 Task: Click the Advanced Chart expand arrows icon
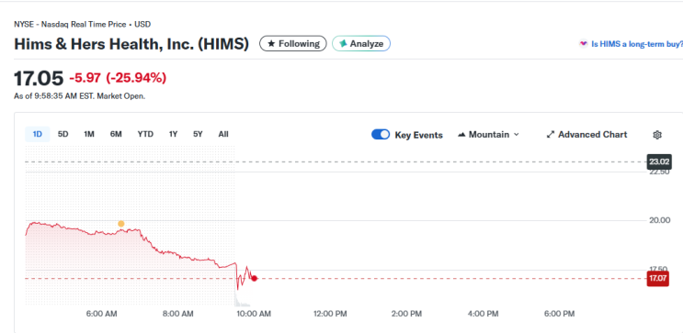pos(551,135)
